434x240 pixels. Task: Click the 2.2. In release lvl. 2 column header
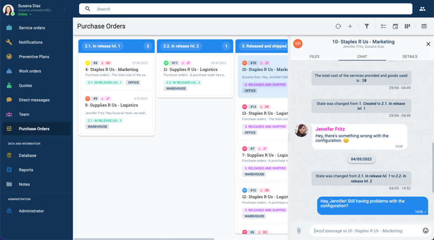click(x=195, y=46)
